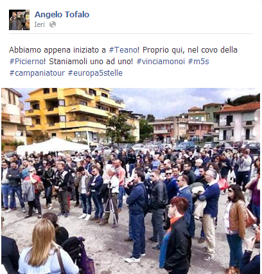Click the "Staniamoli uno ad uno!" sentence

pyautogui.click(x=91, y=62)
